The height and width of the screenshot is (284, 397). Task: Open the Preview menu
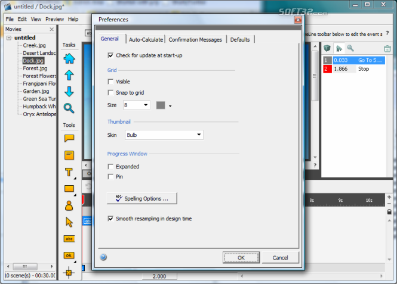(x=55, y=19)
